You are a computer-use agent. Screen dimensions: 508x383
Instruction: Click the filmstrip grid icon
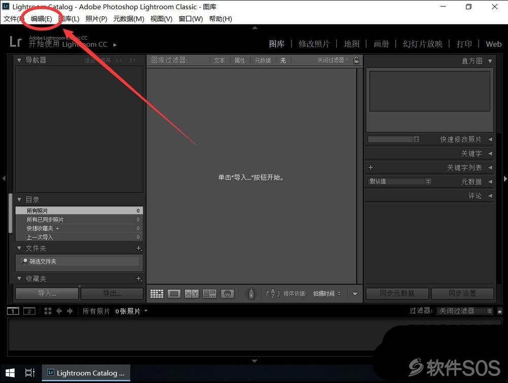point(48,311)
